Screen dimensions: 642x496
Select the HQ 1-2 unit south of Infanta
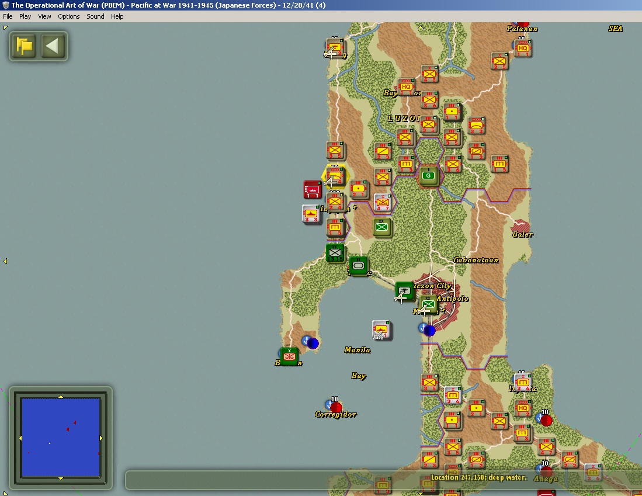coord(523,408)
